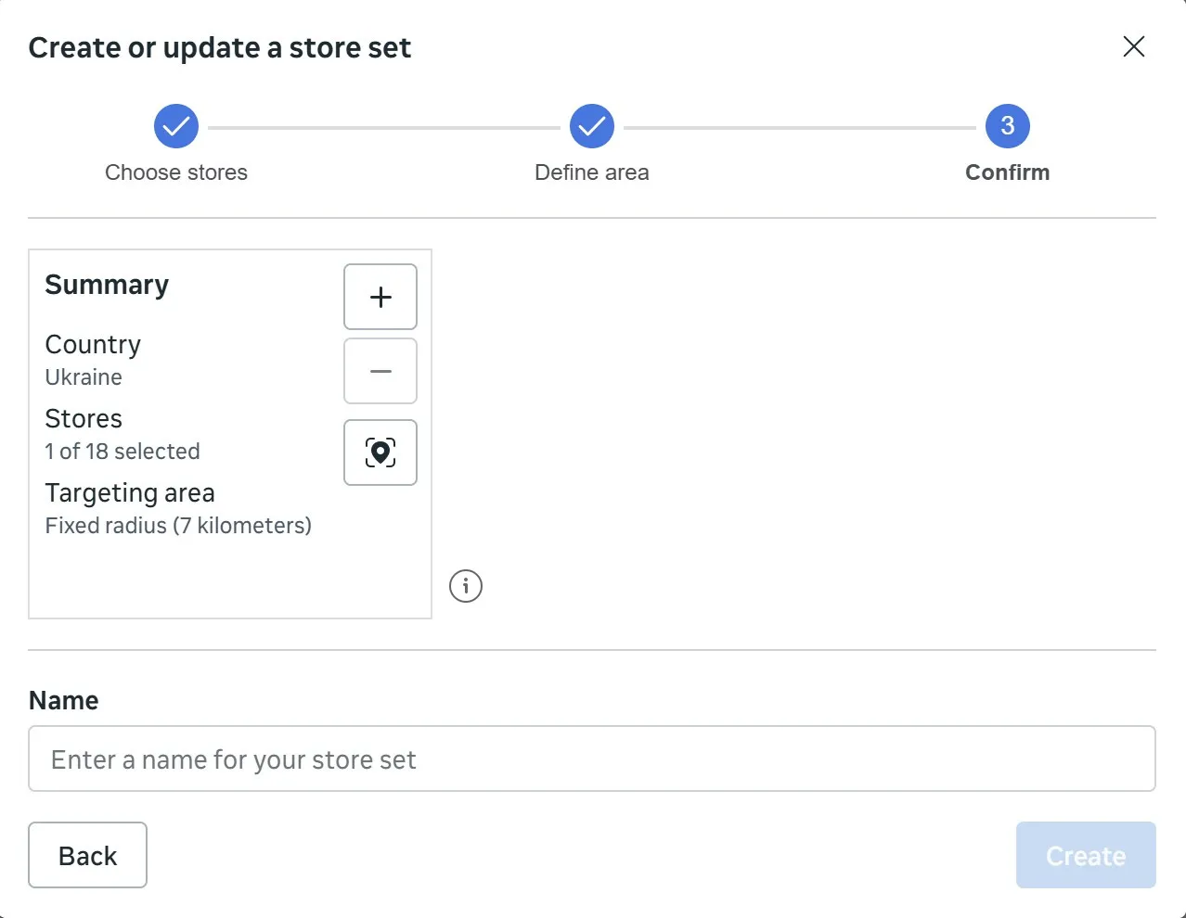
Task: Open the map info tooltip icon
Action: pos(466,586)
